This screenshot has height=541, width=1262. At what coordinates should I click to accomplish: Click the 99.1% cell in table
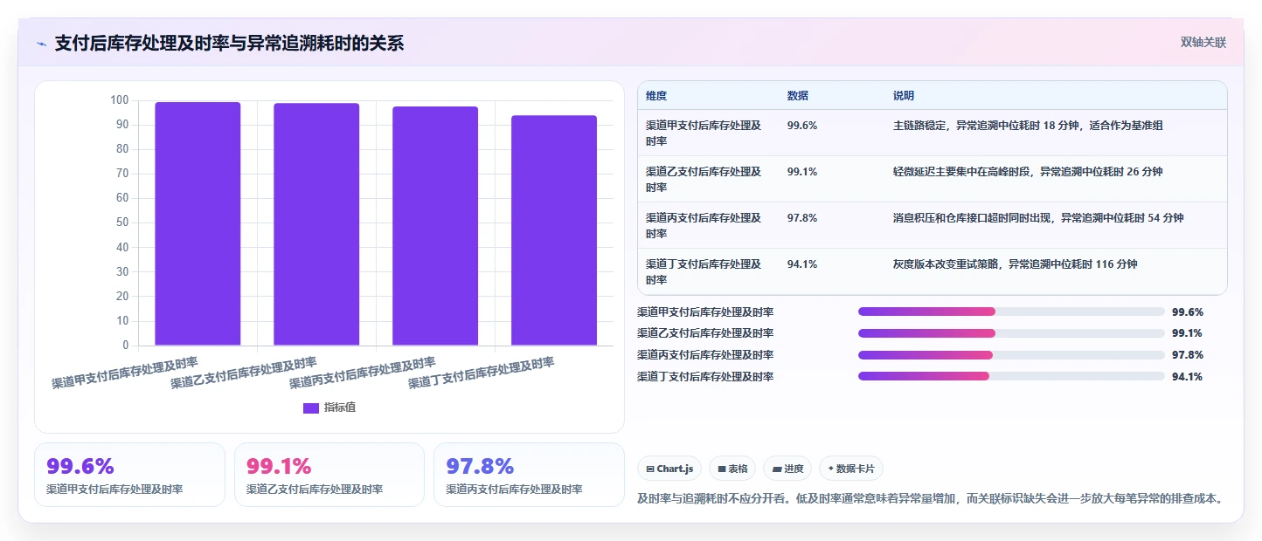coord(802,172)
